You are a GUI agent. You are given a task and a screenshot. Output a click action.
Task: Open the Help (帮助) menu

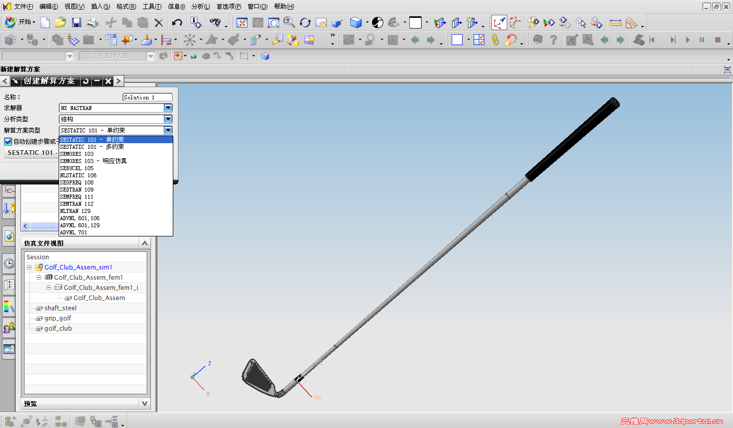point(284,7)
